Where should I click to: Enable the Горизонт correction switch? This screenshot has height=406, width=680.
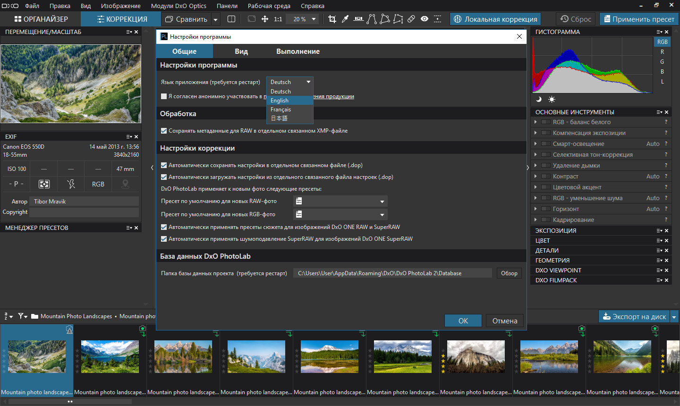pos(545,209)
